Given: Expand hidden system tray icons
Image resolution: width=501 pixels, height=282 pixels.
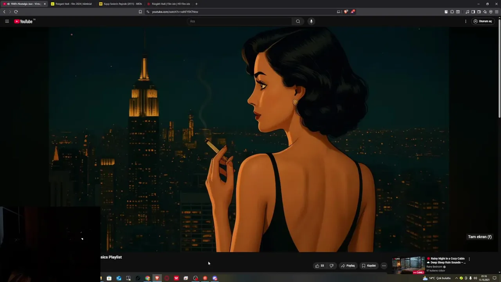Looking at the screenshot, I should 456,278.
